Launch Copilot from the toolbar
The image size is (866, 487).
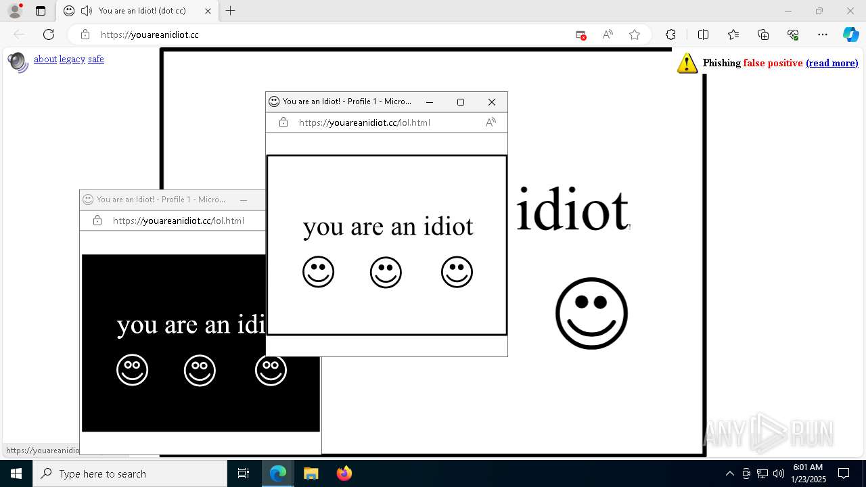coord(850,34)
